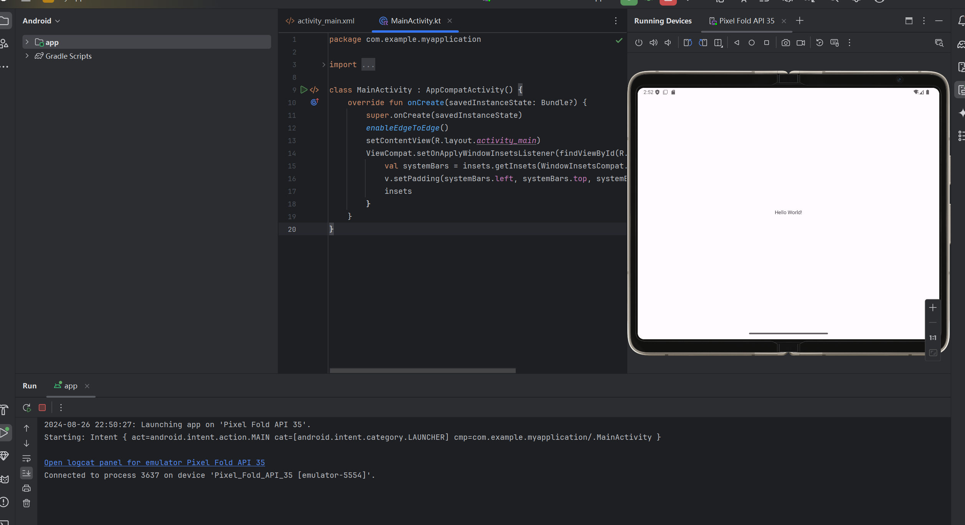Print the Run console output
The image size is (965, 525).
(x=26, y=488)
